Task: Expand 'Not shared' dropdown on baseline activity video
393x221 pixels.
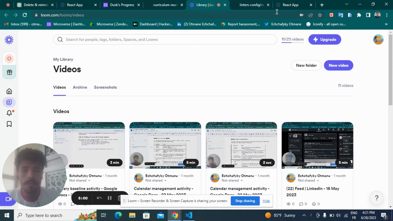Action: click(x=80, y=180)
